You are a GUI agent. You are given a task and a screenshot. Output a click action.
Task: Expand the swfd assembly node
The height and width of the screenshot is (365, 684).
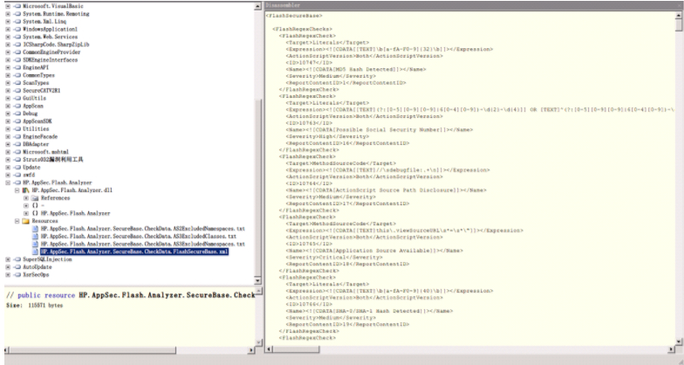8,175
